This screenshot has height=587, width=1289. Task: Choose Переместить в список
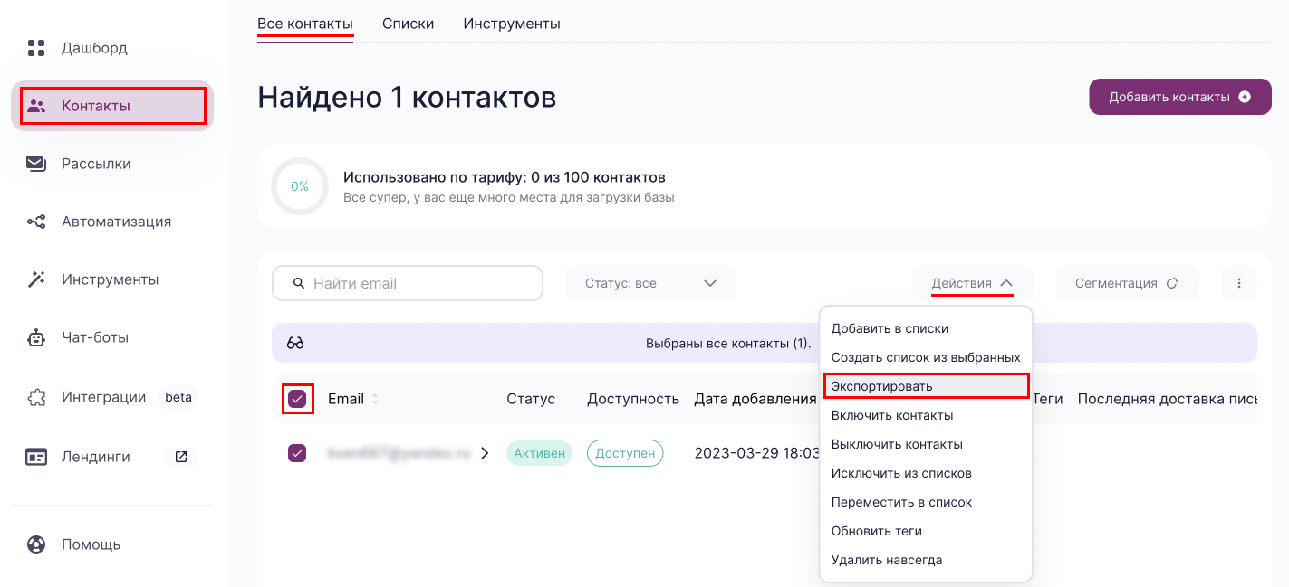pos(926,502)
